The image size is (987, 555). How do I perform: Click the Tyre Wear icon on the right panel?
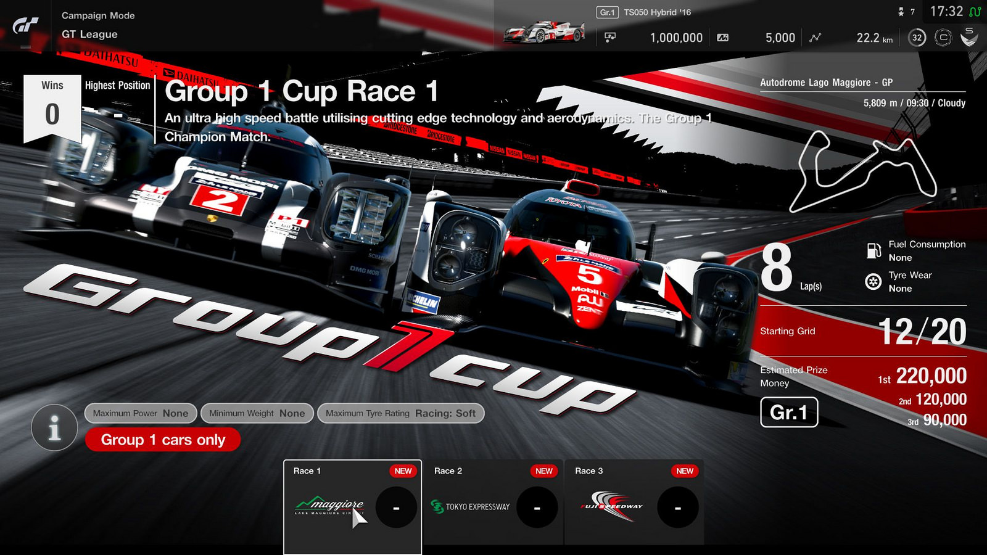(x=873, y=282)
